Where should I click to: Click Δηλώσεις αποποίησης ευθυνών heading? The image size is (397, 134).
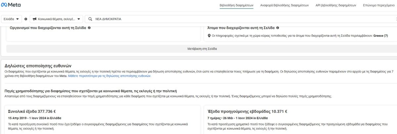(38, 66)
